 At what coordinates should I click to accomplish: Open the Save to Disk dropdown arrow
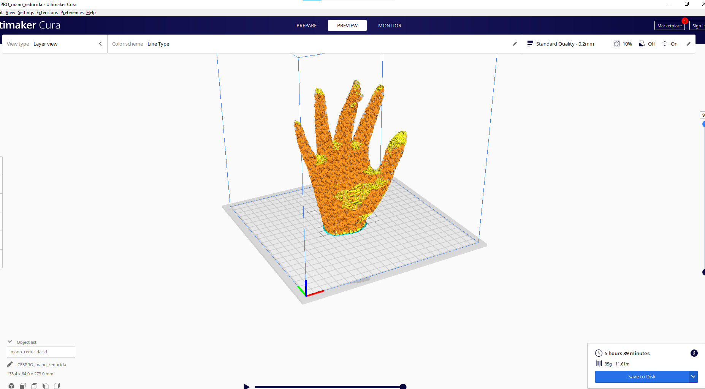pyautogui.click(x=693, y=376)
